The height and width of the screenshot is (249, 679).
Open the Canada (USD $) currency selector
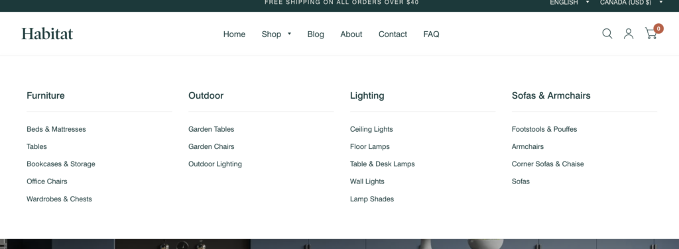(x=631, y=3)
